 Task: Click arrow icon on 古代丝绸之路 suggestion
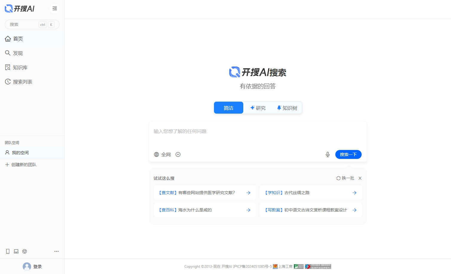tap(354, 193)
